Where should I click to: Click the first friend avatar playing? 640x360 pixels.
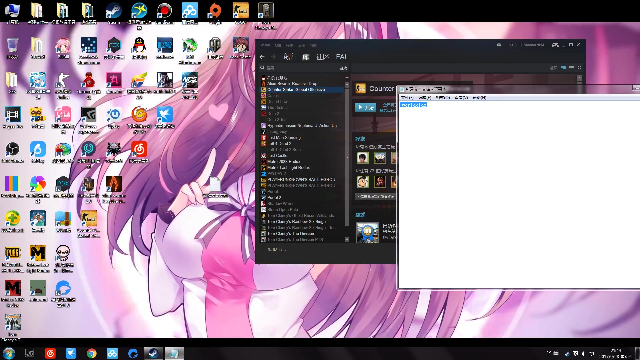click(362, 157)
